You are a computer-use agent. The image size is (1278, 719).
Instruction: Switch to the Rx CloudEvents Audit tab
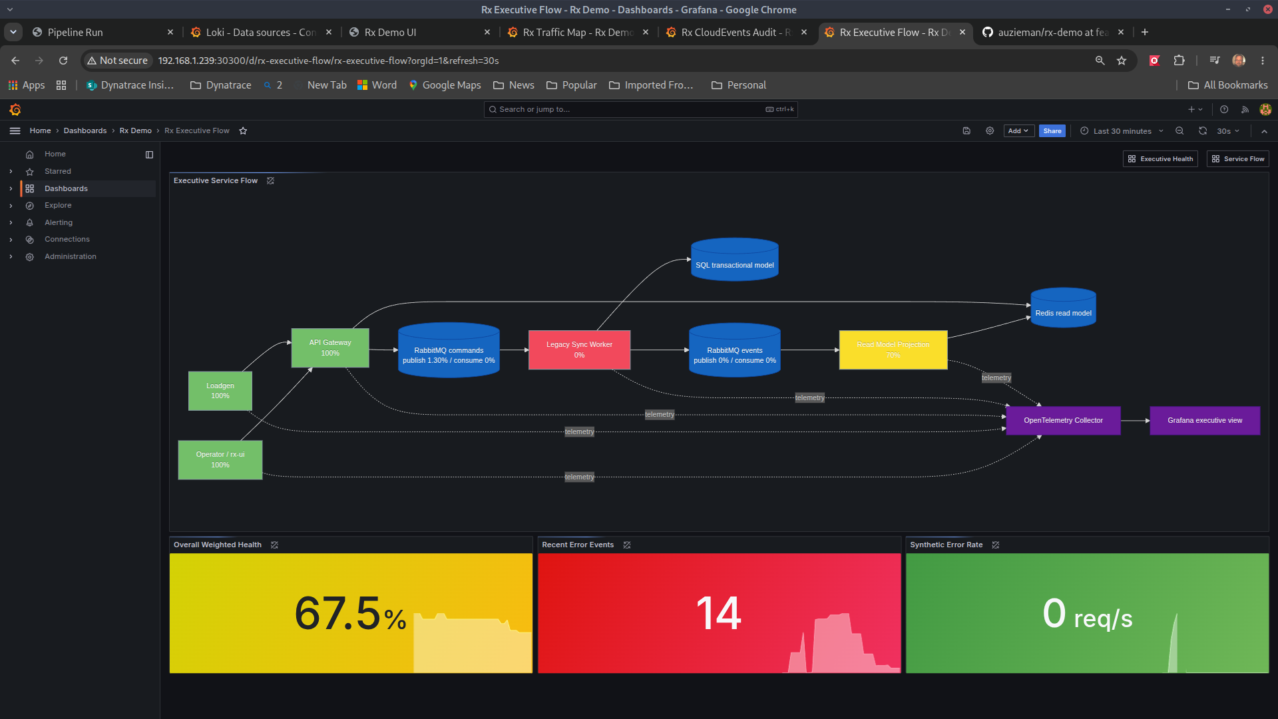coord(735,32)
